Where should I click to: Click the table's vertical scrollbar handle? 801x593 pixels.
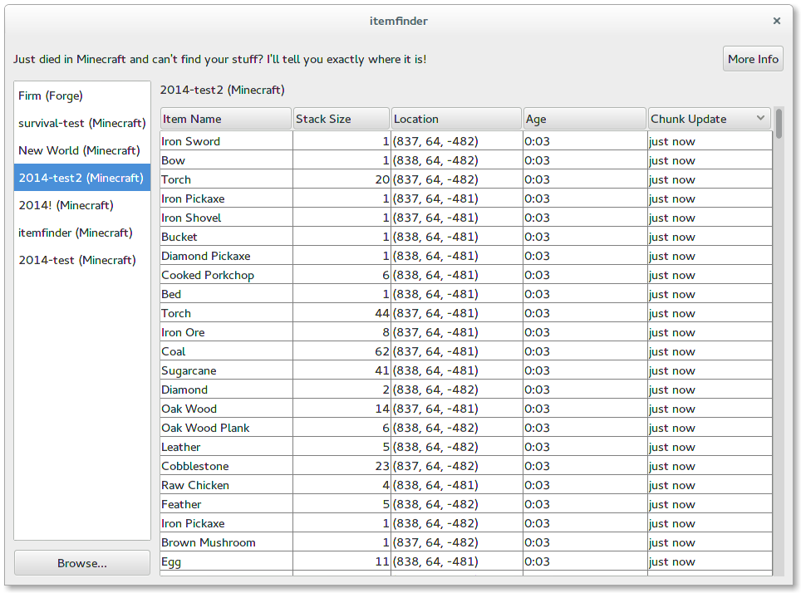779,123
